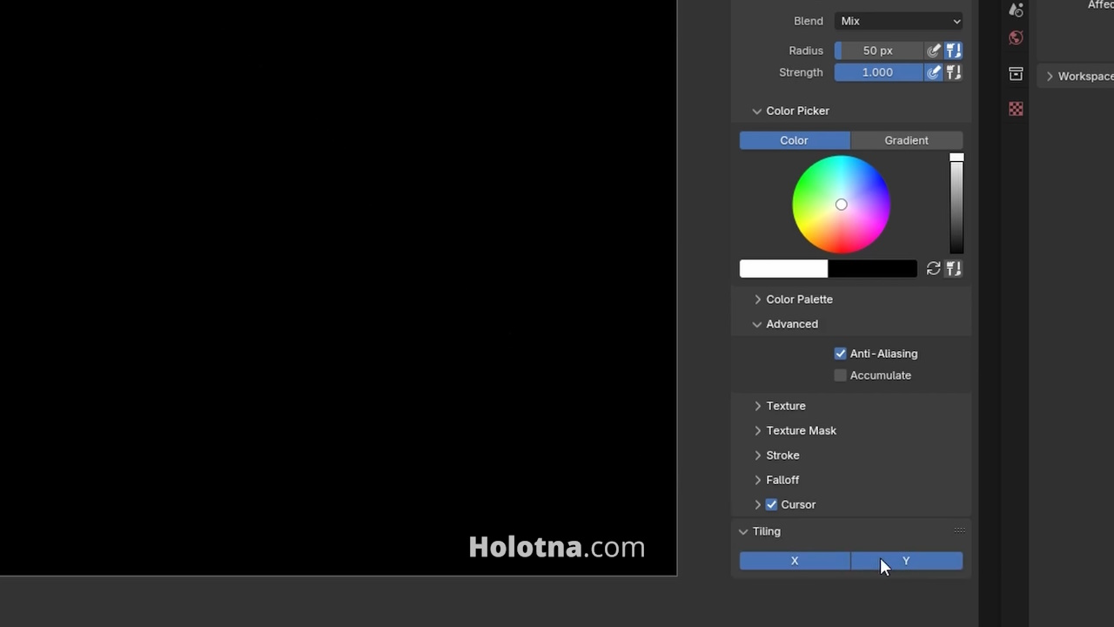Open the Blend mode dropdown
1114x627 pixels.
coord(899,21)
